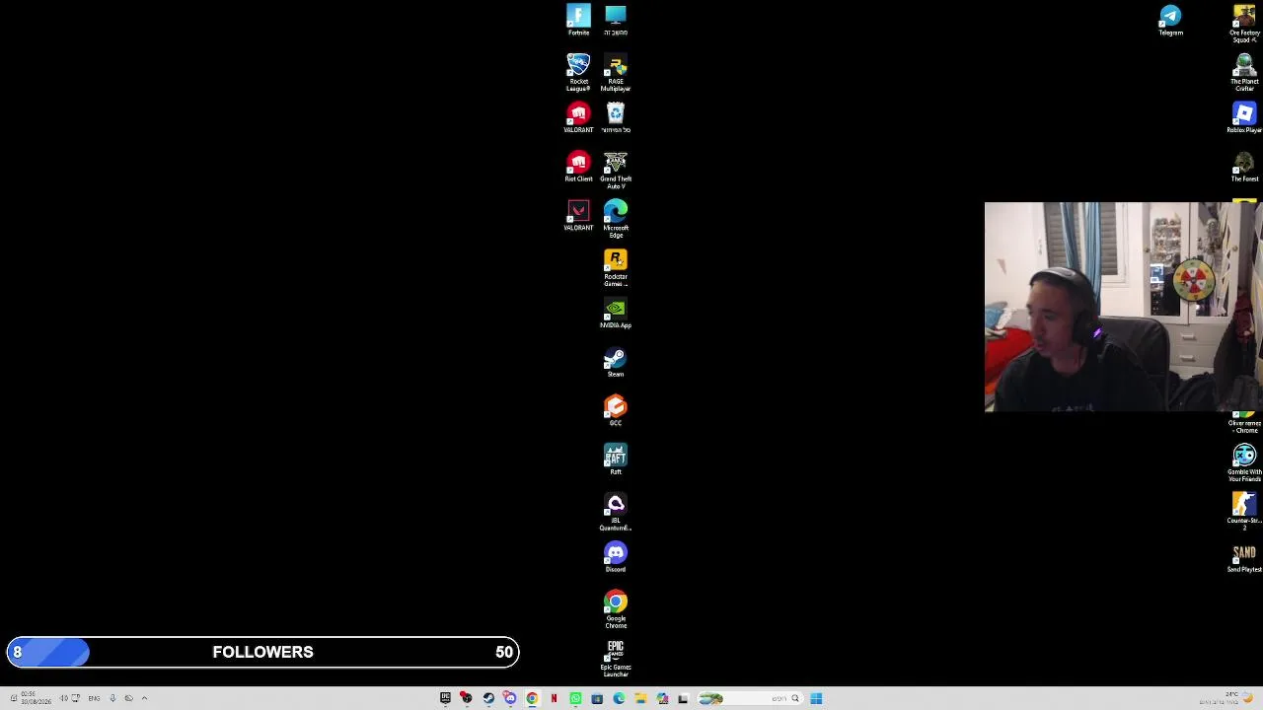Select the NVIDIA App desktop icon

pyautogui.click(x=616, y=314)
